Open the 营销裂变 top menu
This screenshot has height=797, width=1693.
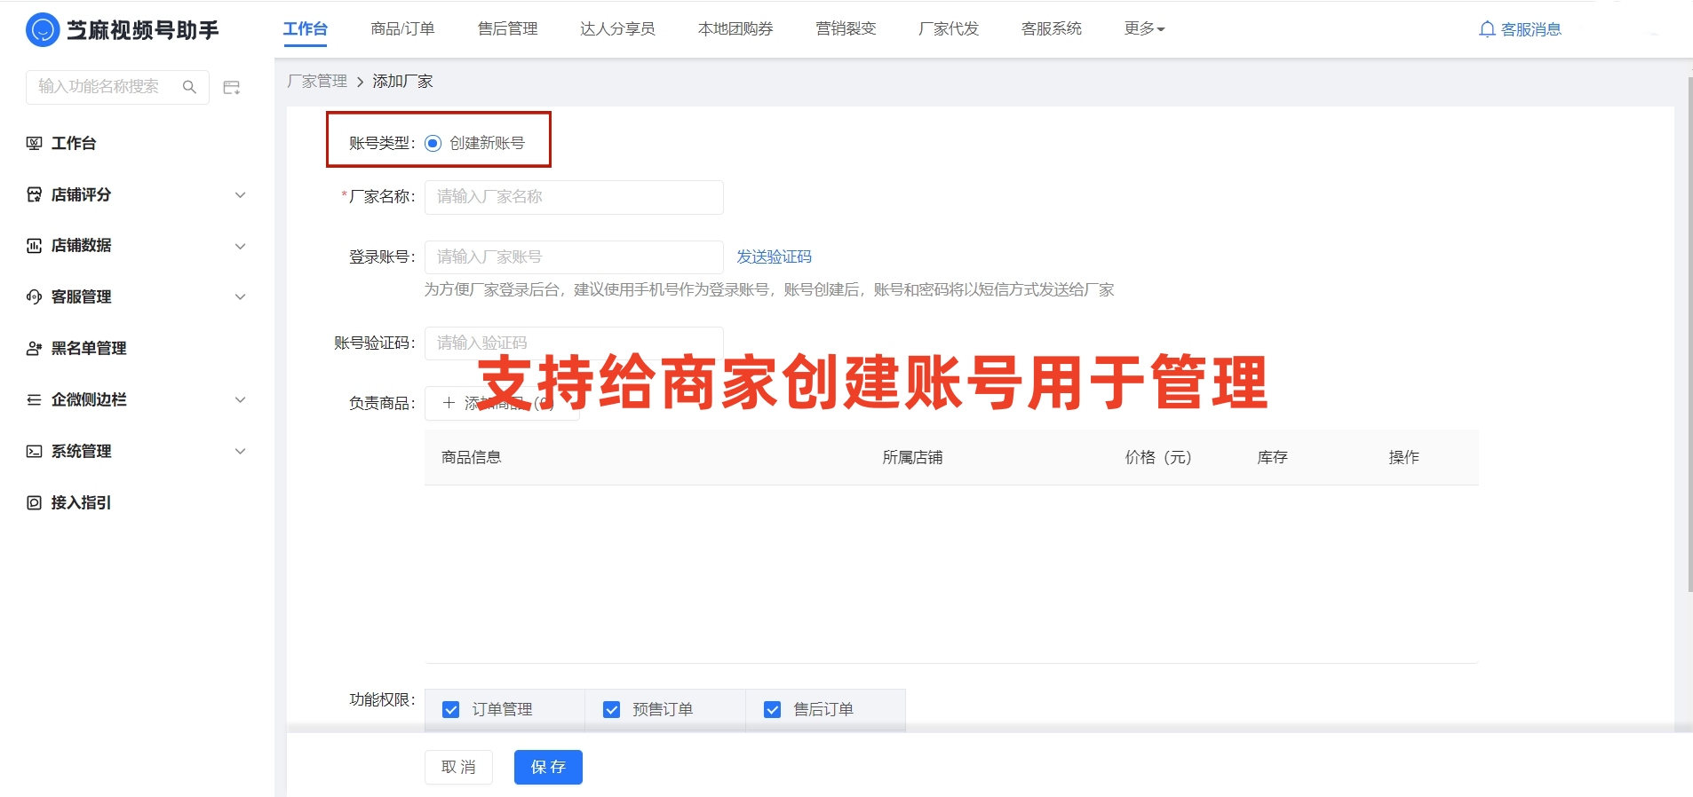(x=846, y=28)
